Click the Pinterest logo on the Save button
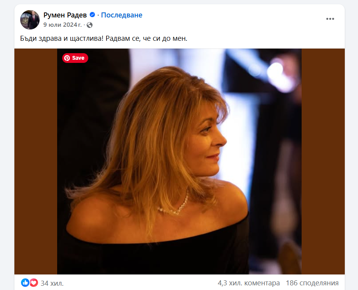This screenshot has height=290, width=358. coord(67,58)
